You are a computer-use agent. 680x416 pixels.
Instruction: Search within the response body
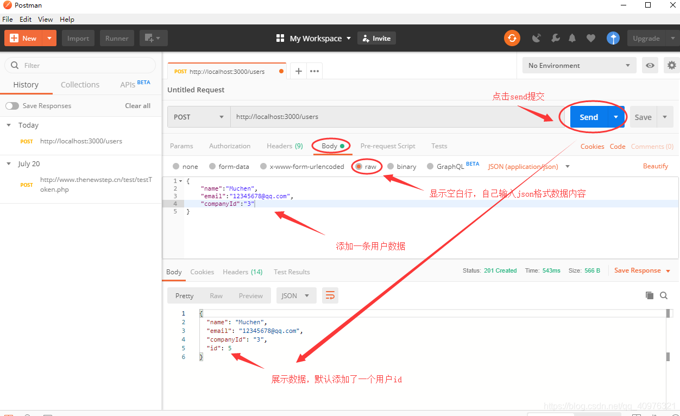(x=664, y=295)
